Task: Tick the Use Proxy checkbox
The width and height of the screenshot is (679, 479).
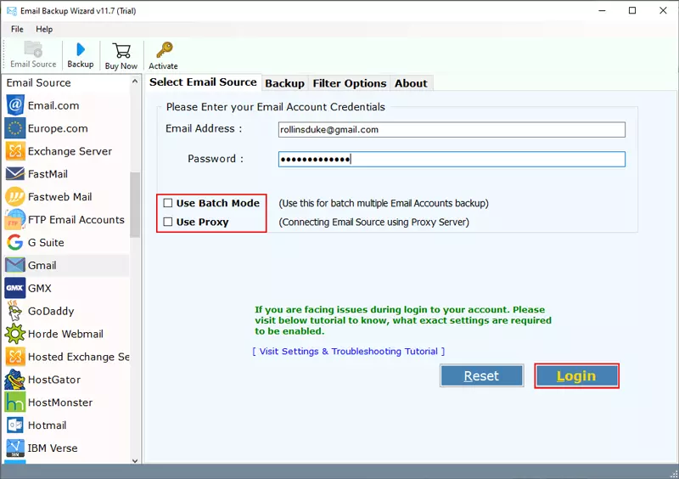Action: click(168, 222)
